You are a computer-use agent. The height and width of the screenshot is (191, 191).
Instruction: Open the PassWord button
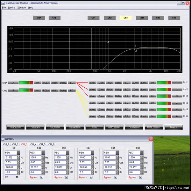click(134, 127)
